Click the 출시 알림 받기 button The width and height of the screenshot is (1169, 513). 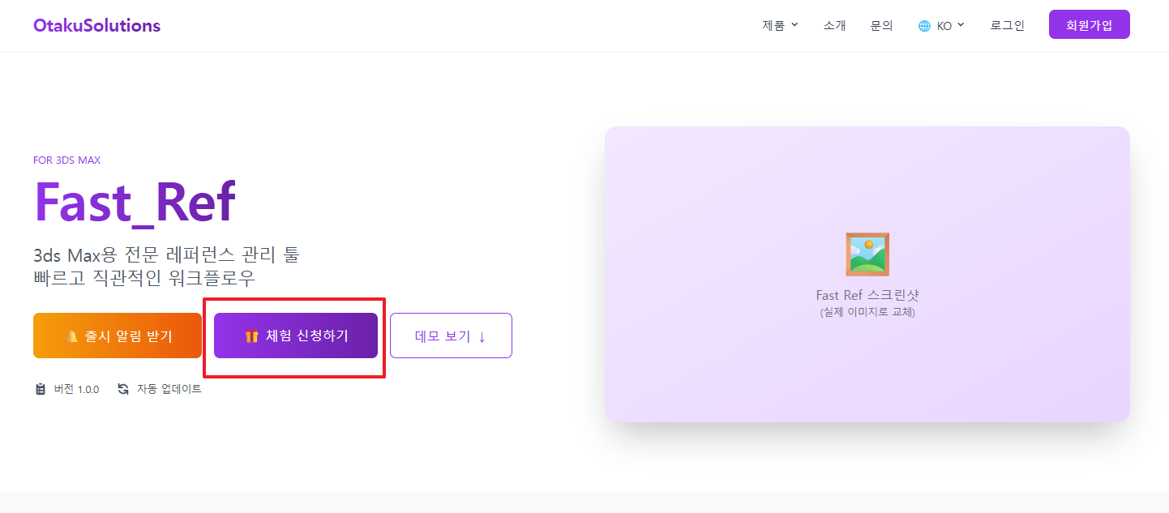(x=118, y=336)
